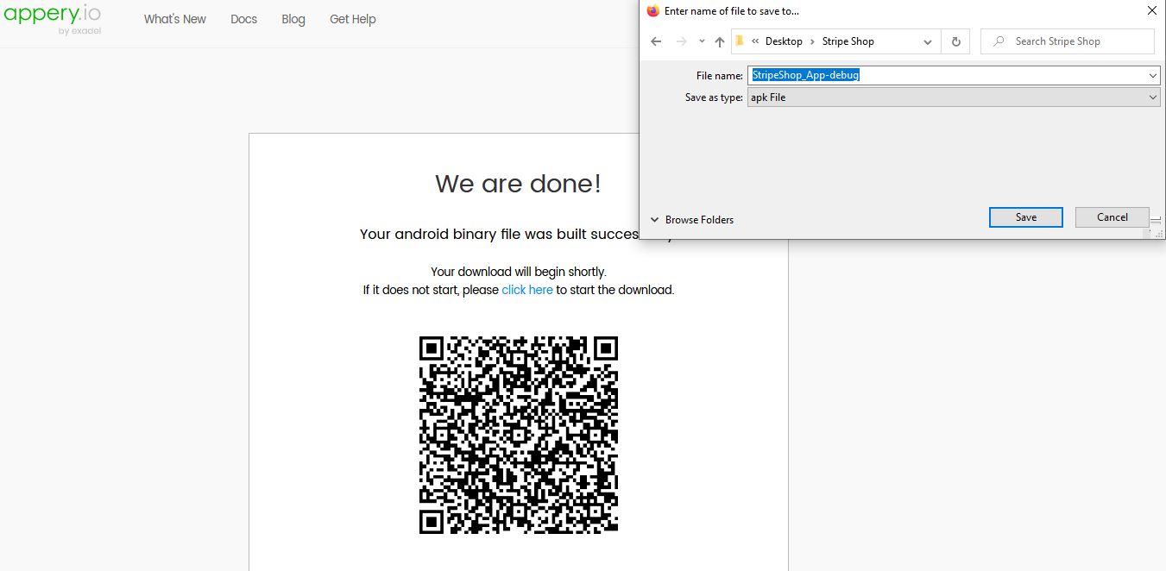The width and height of the screenshot is (1166, 571).
Task: Click the 'We are done!' heading
Action: click(518, 184)
